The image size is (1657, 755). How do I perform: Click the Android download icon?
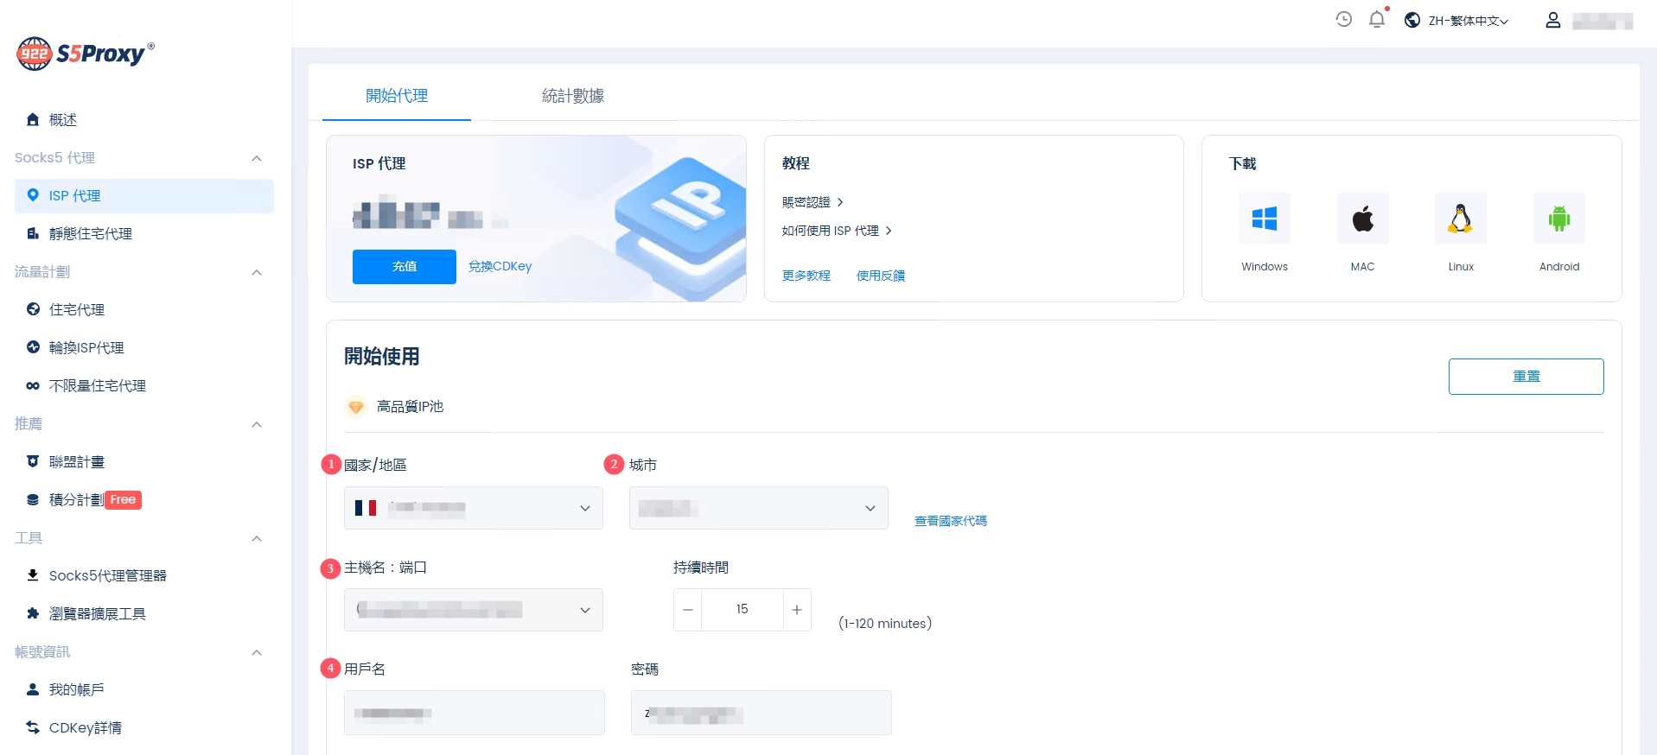(1558, 219)
